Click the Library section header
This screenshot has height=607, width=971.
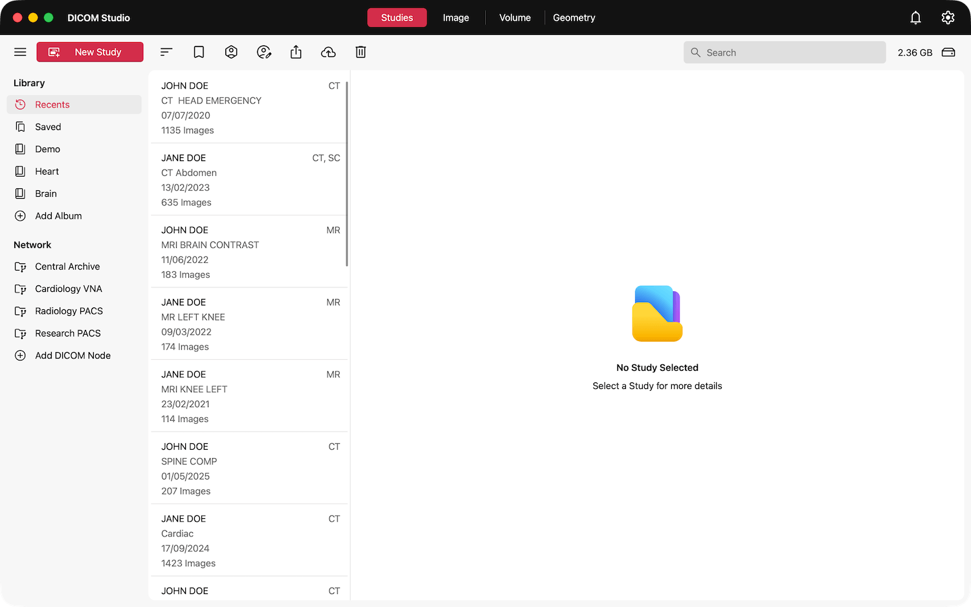[29, 83]
